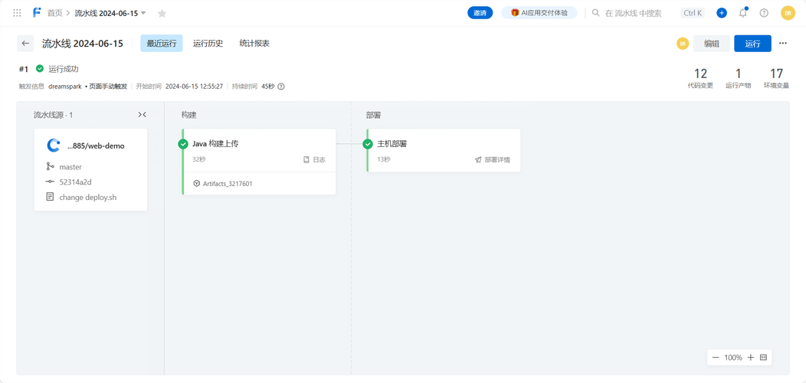
Task: Click the blue 运行 button
Action: [x=752, y=44]
